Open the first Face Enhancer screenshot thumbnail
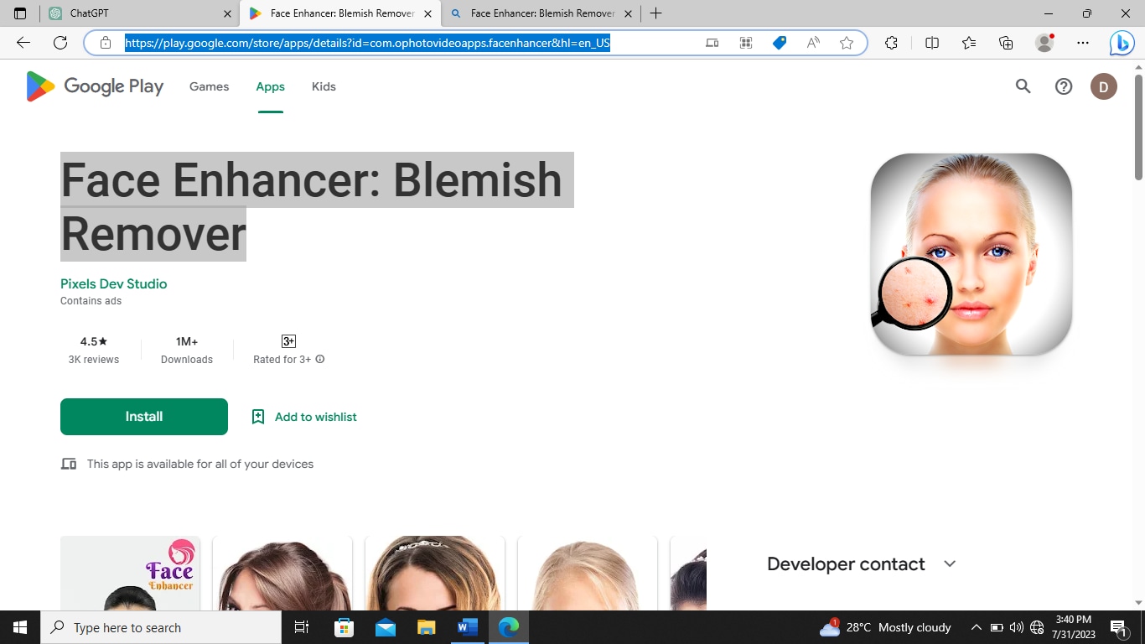The image size is (1145, 644). click(x=130, y=573)
